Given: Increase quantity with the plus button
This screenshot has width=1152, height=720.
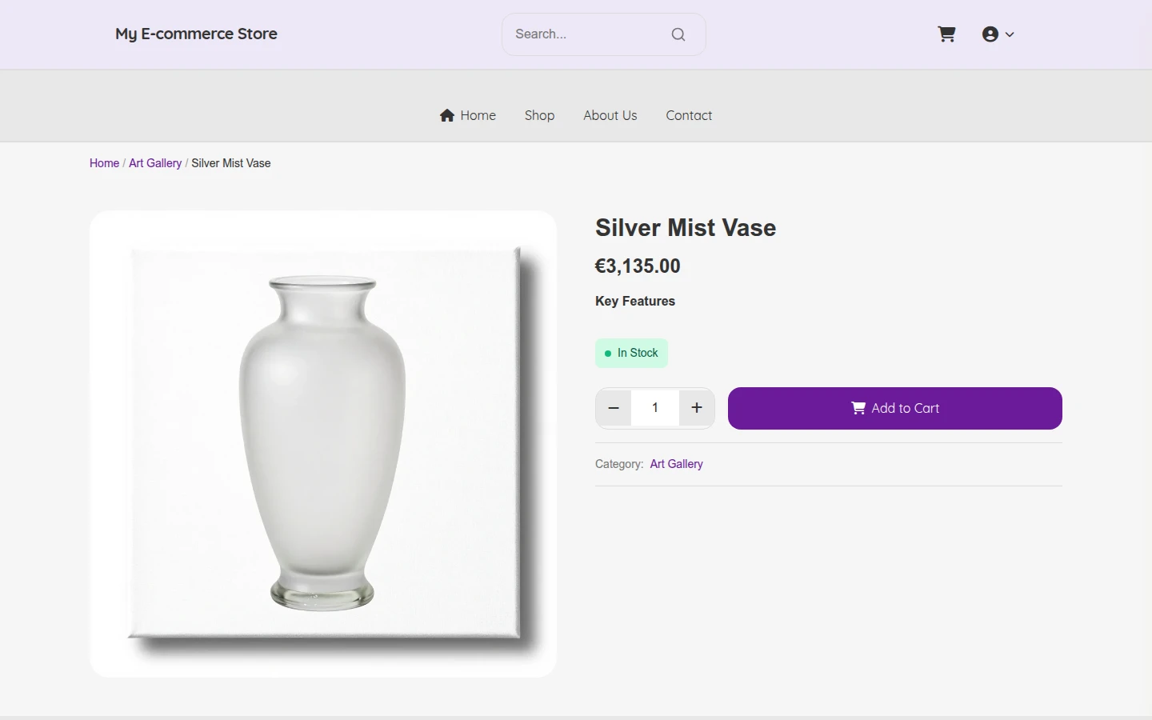Looking at the screenshot, I should coord(697,408).
